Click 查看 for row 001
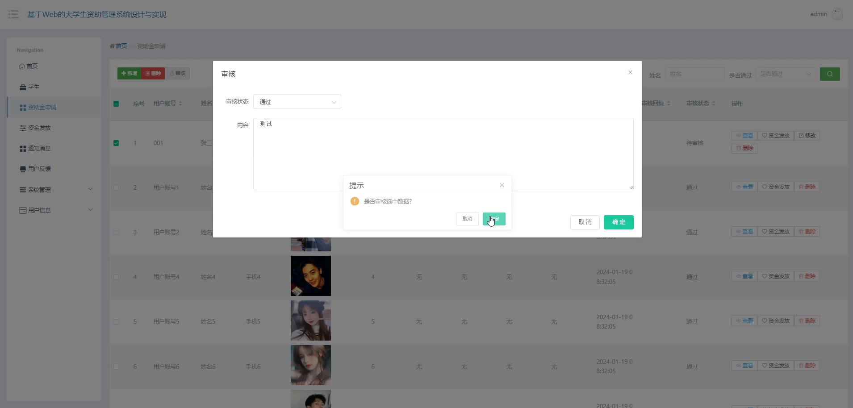The image size is (853, 408). 744,136
